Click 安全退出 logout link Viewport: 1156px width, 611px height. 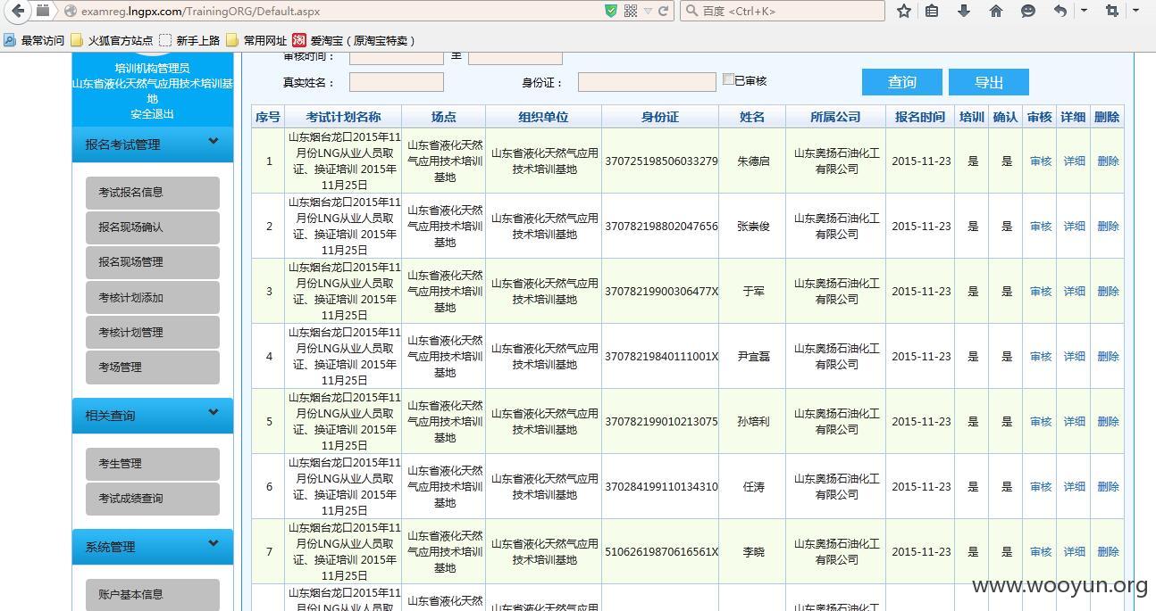(x=153, y=114)
